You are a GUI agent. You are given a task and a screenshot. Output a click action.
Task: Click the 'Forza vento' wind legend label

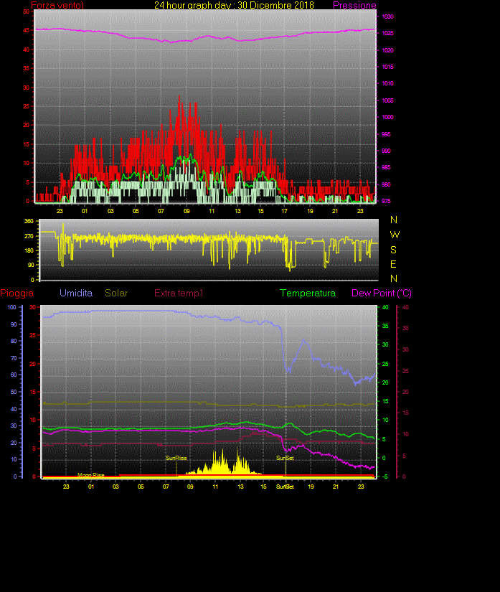[x=57, y=6]
